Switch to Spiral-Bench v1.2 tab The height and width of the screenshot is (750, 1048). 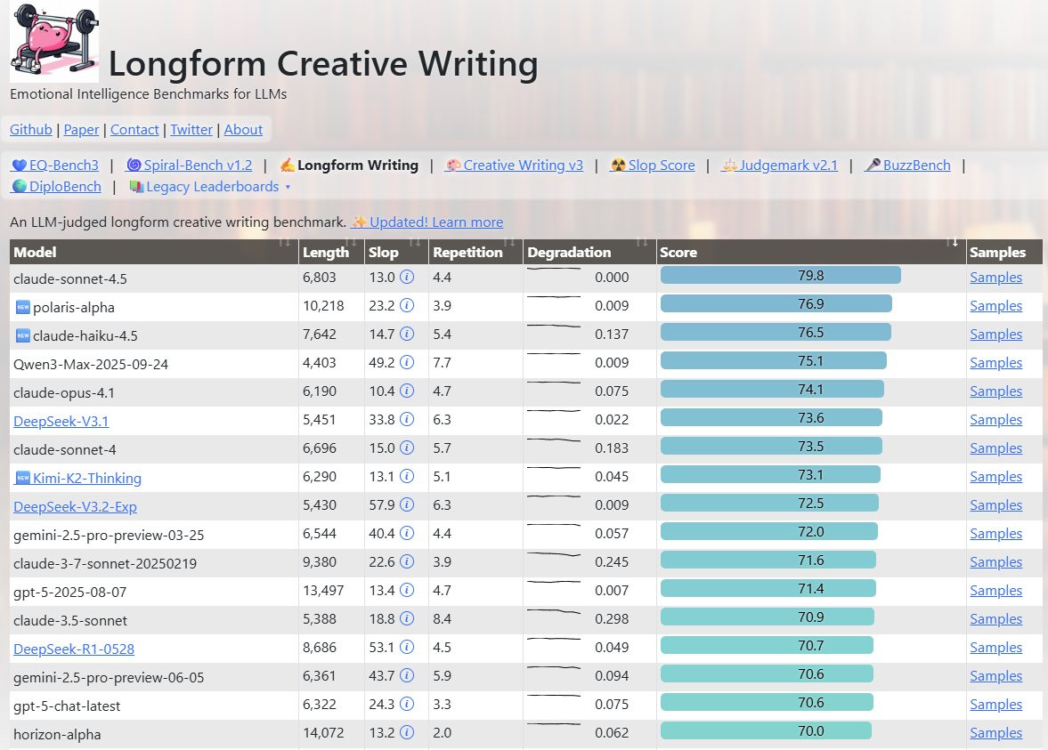tap(190, 165)
